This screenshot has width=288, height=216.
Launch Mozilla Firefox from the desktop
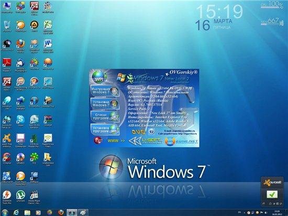pos(20,46)
